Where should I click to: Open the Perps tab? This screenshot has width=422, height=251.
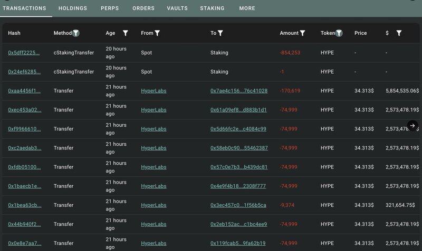coord(110,8)
